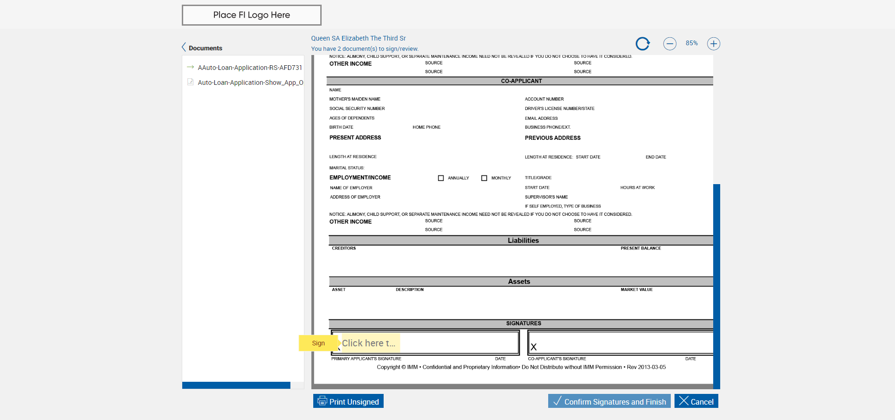Click the signer name Queen SA Elizabeth

(x=358, y=38)
